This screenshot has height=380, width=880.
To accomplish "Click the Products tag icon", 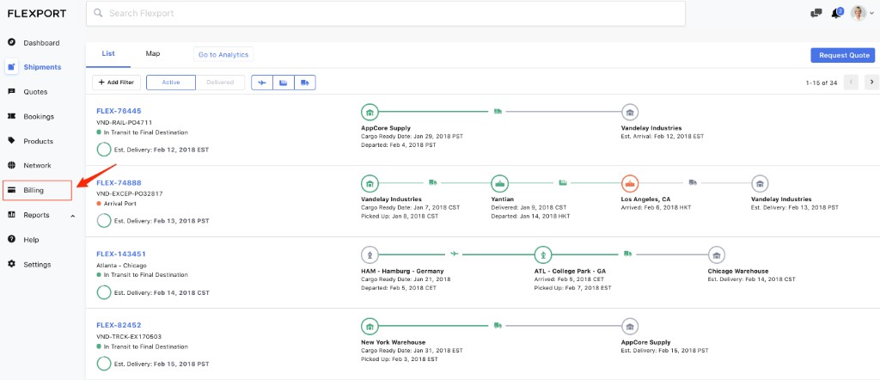I will (11, 141).
